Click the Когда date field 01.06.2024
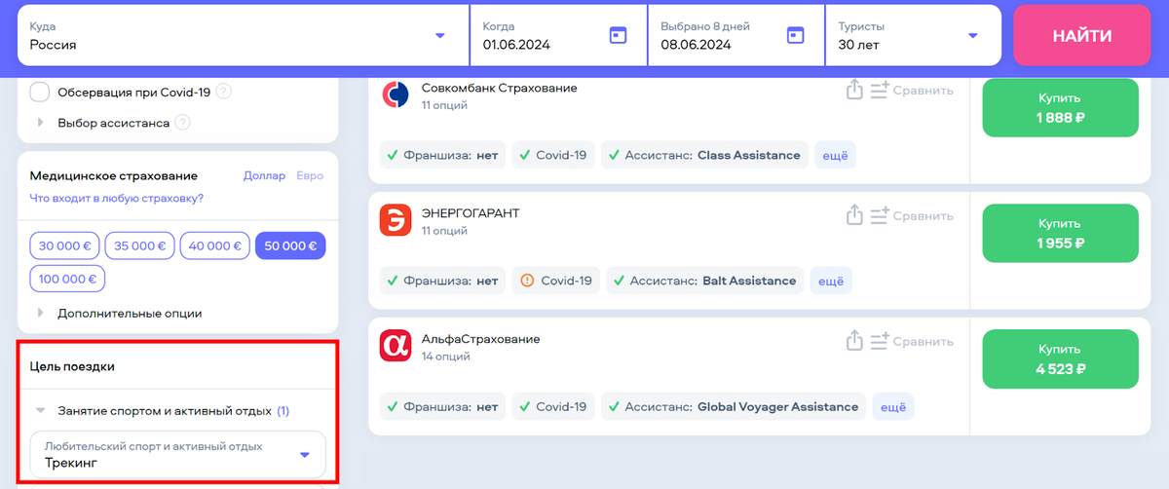The height and width of the screenshot is (489, 1169). [558, 35]
